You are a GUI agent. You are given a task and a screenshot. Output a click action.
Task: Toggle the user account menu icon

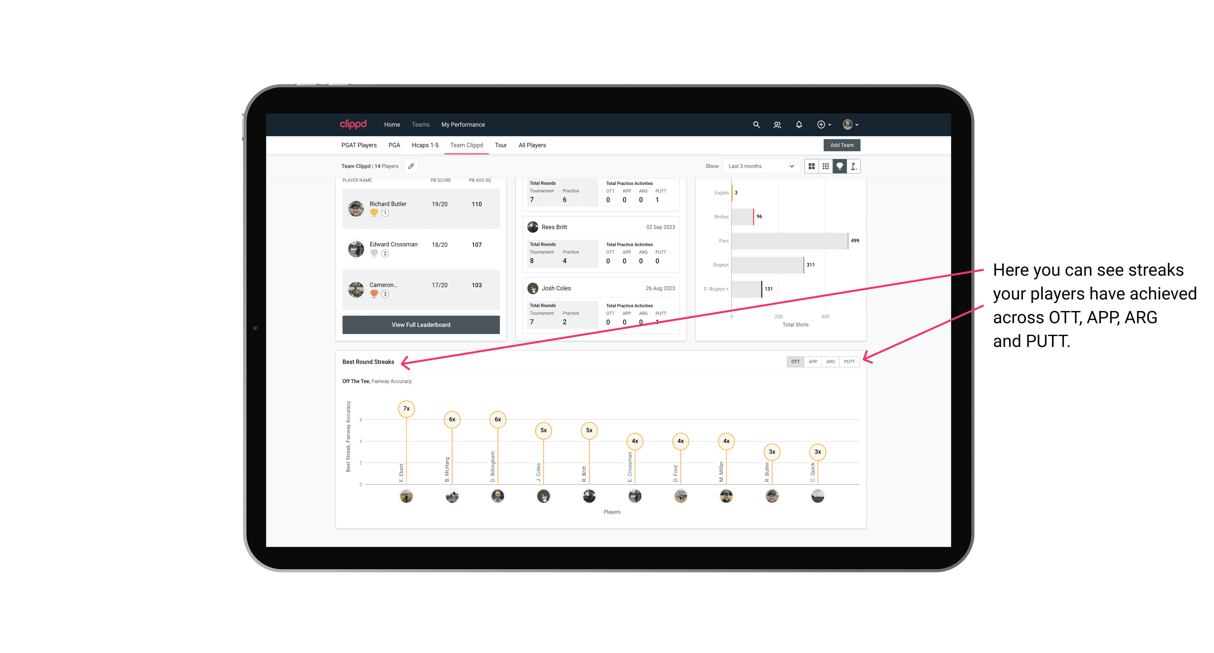(x=850, y=125)
